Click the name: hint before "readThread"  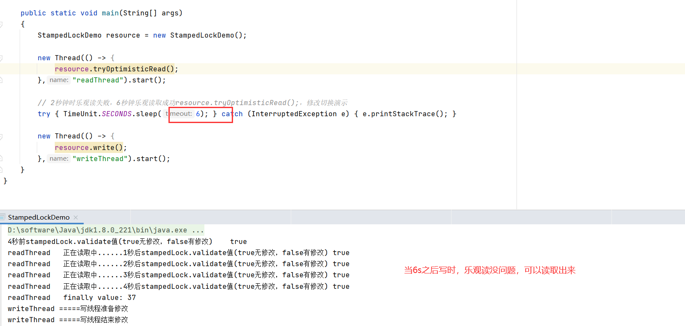(59, 80)
